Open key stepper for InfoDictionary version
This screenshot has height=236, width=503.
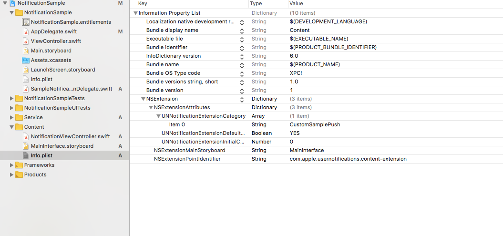click(x=242, y=56)
